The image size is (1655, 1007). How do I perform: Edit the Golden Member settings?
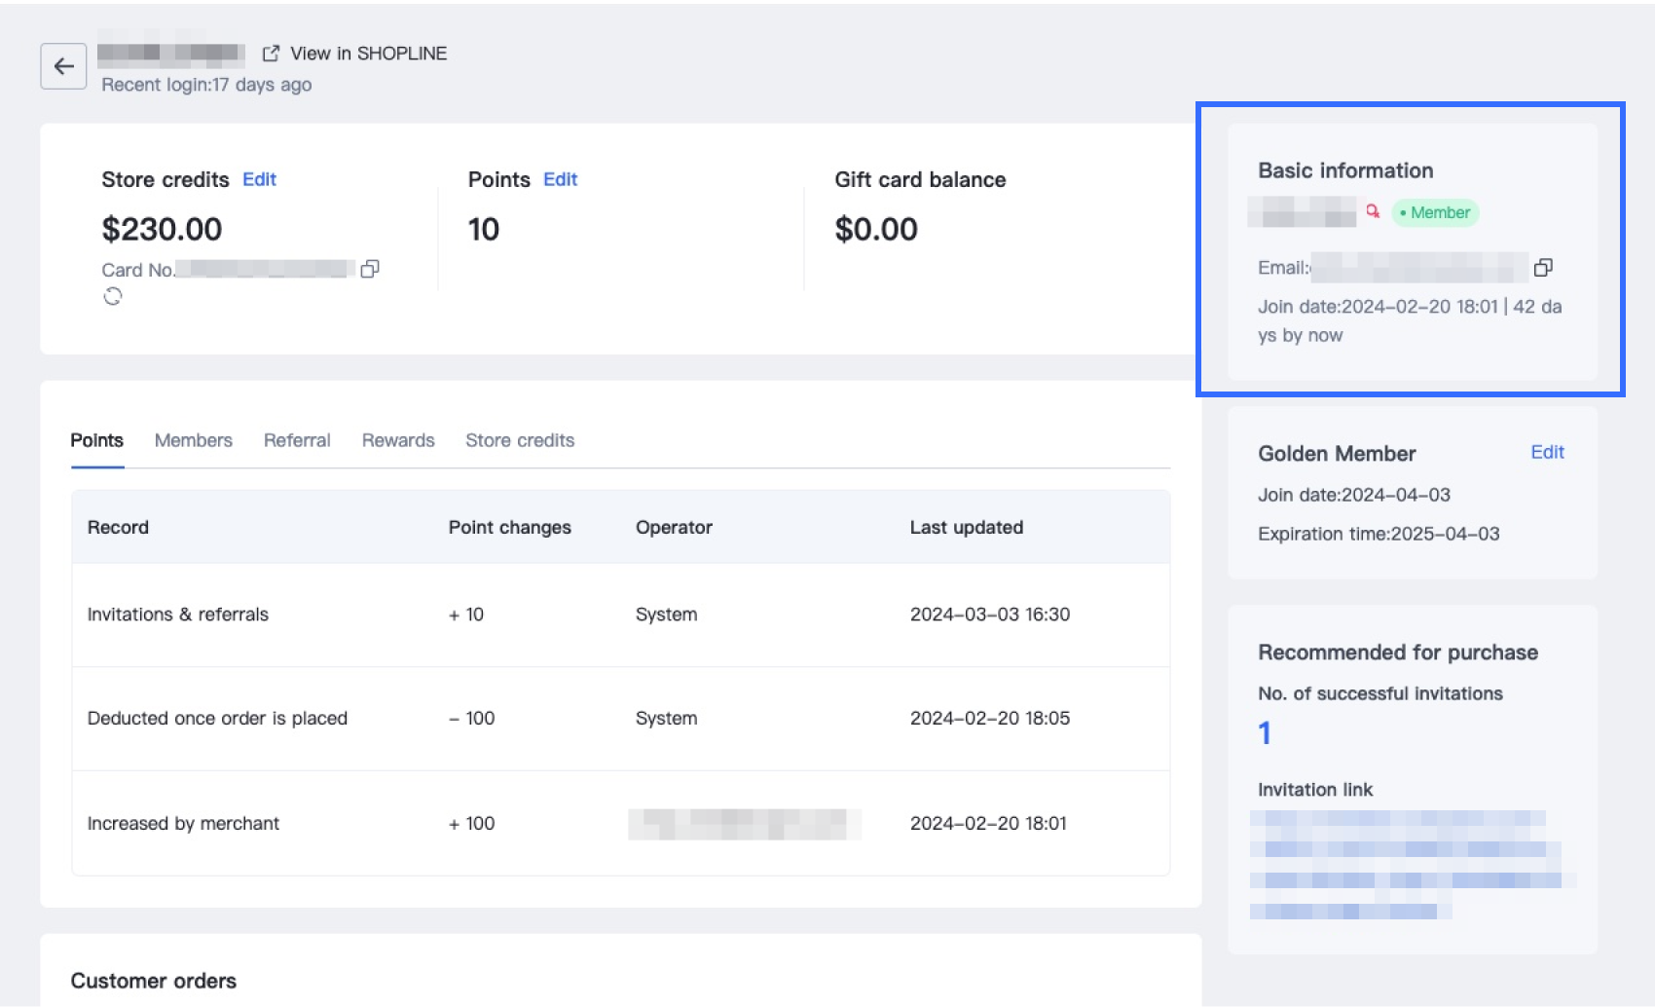coord(1547,452)
